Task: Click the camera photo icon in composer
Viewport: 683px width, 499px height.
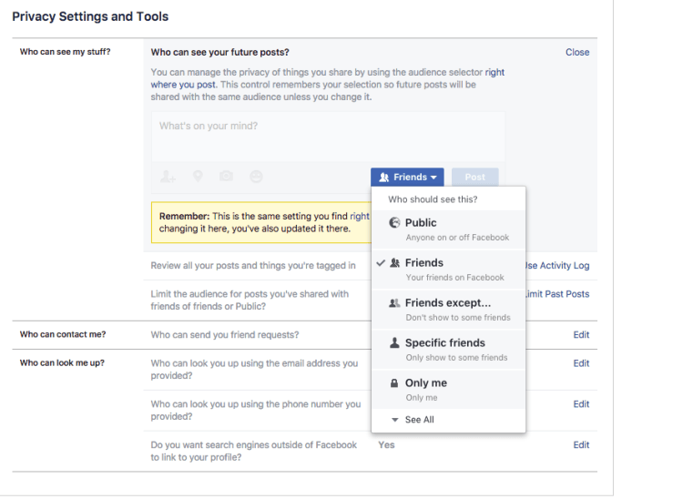Action: coord(226,178)
